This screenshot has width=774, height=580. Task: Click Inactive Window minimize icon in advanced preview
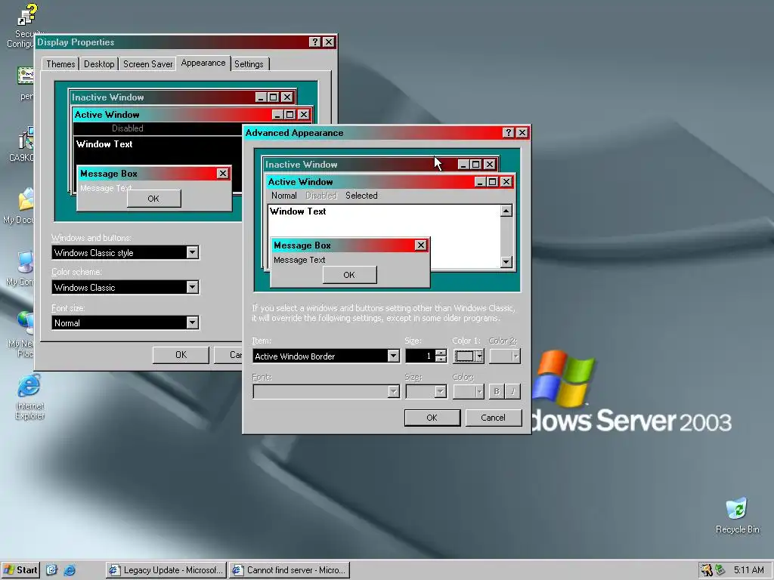(463, 165)
